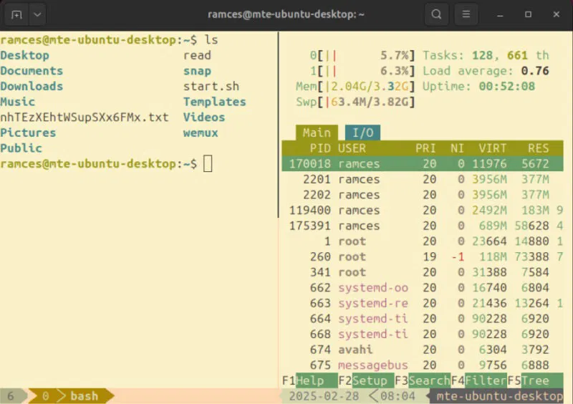Minimize the terminal window
573x404 pixels.
[x=500, y=14]
